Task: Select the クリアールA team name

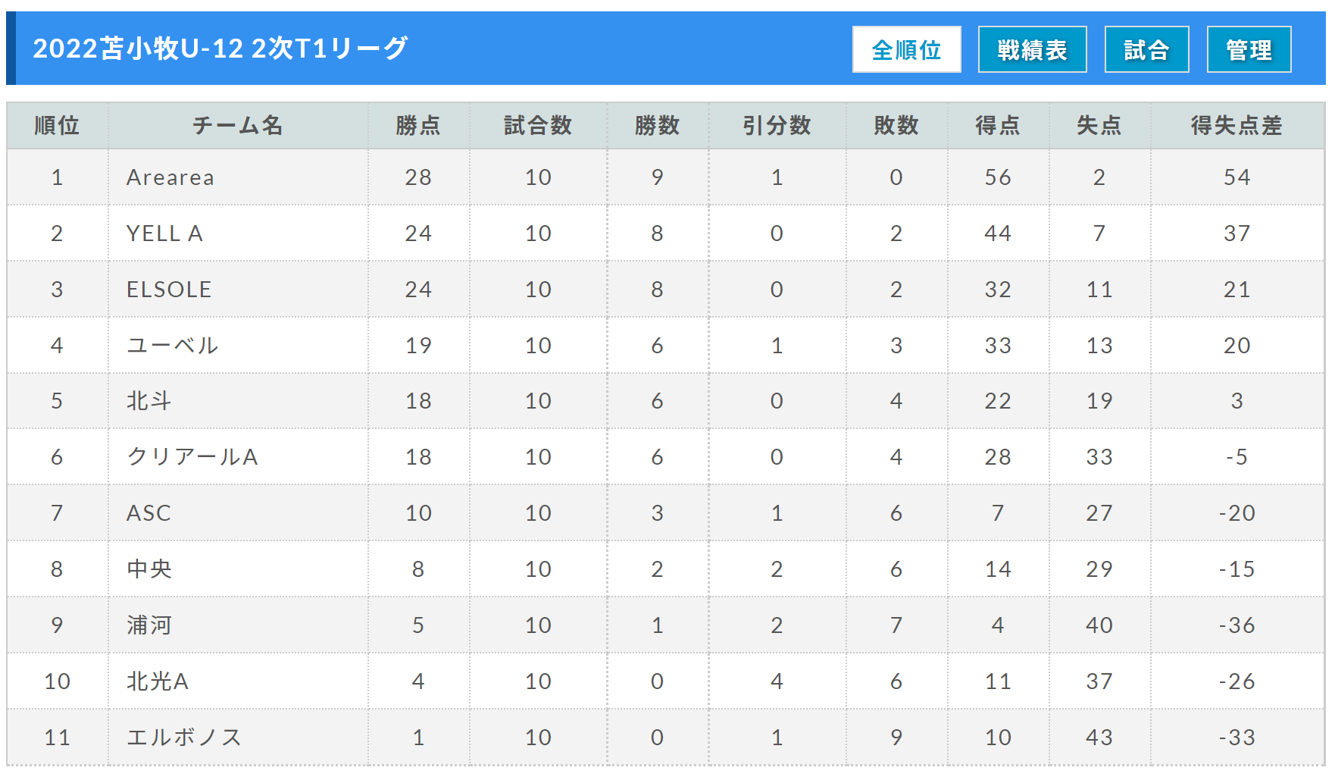Action: point(192,457)
